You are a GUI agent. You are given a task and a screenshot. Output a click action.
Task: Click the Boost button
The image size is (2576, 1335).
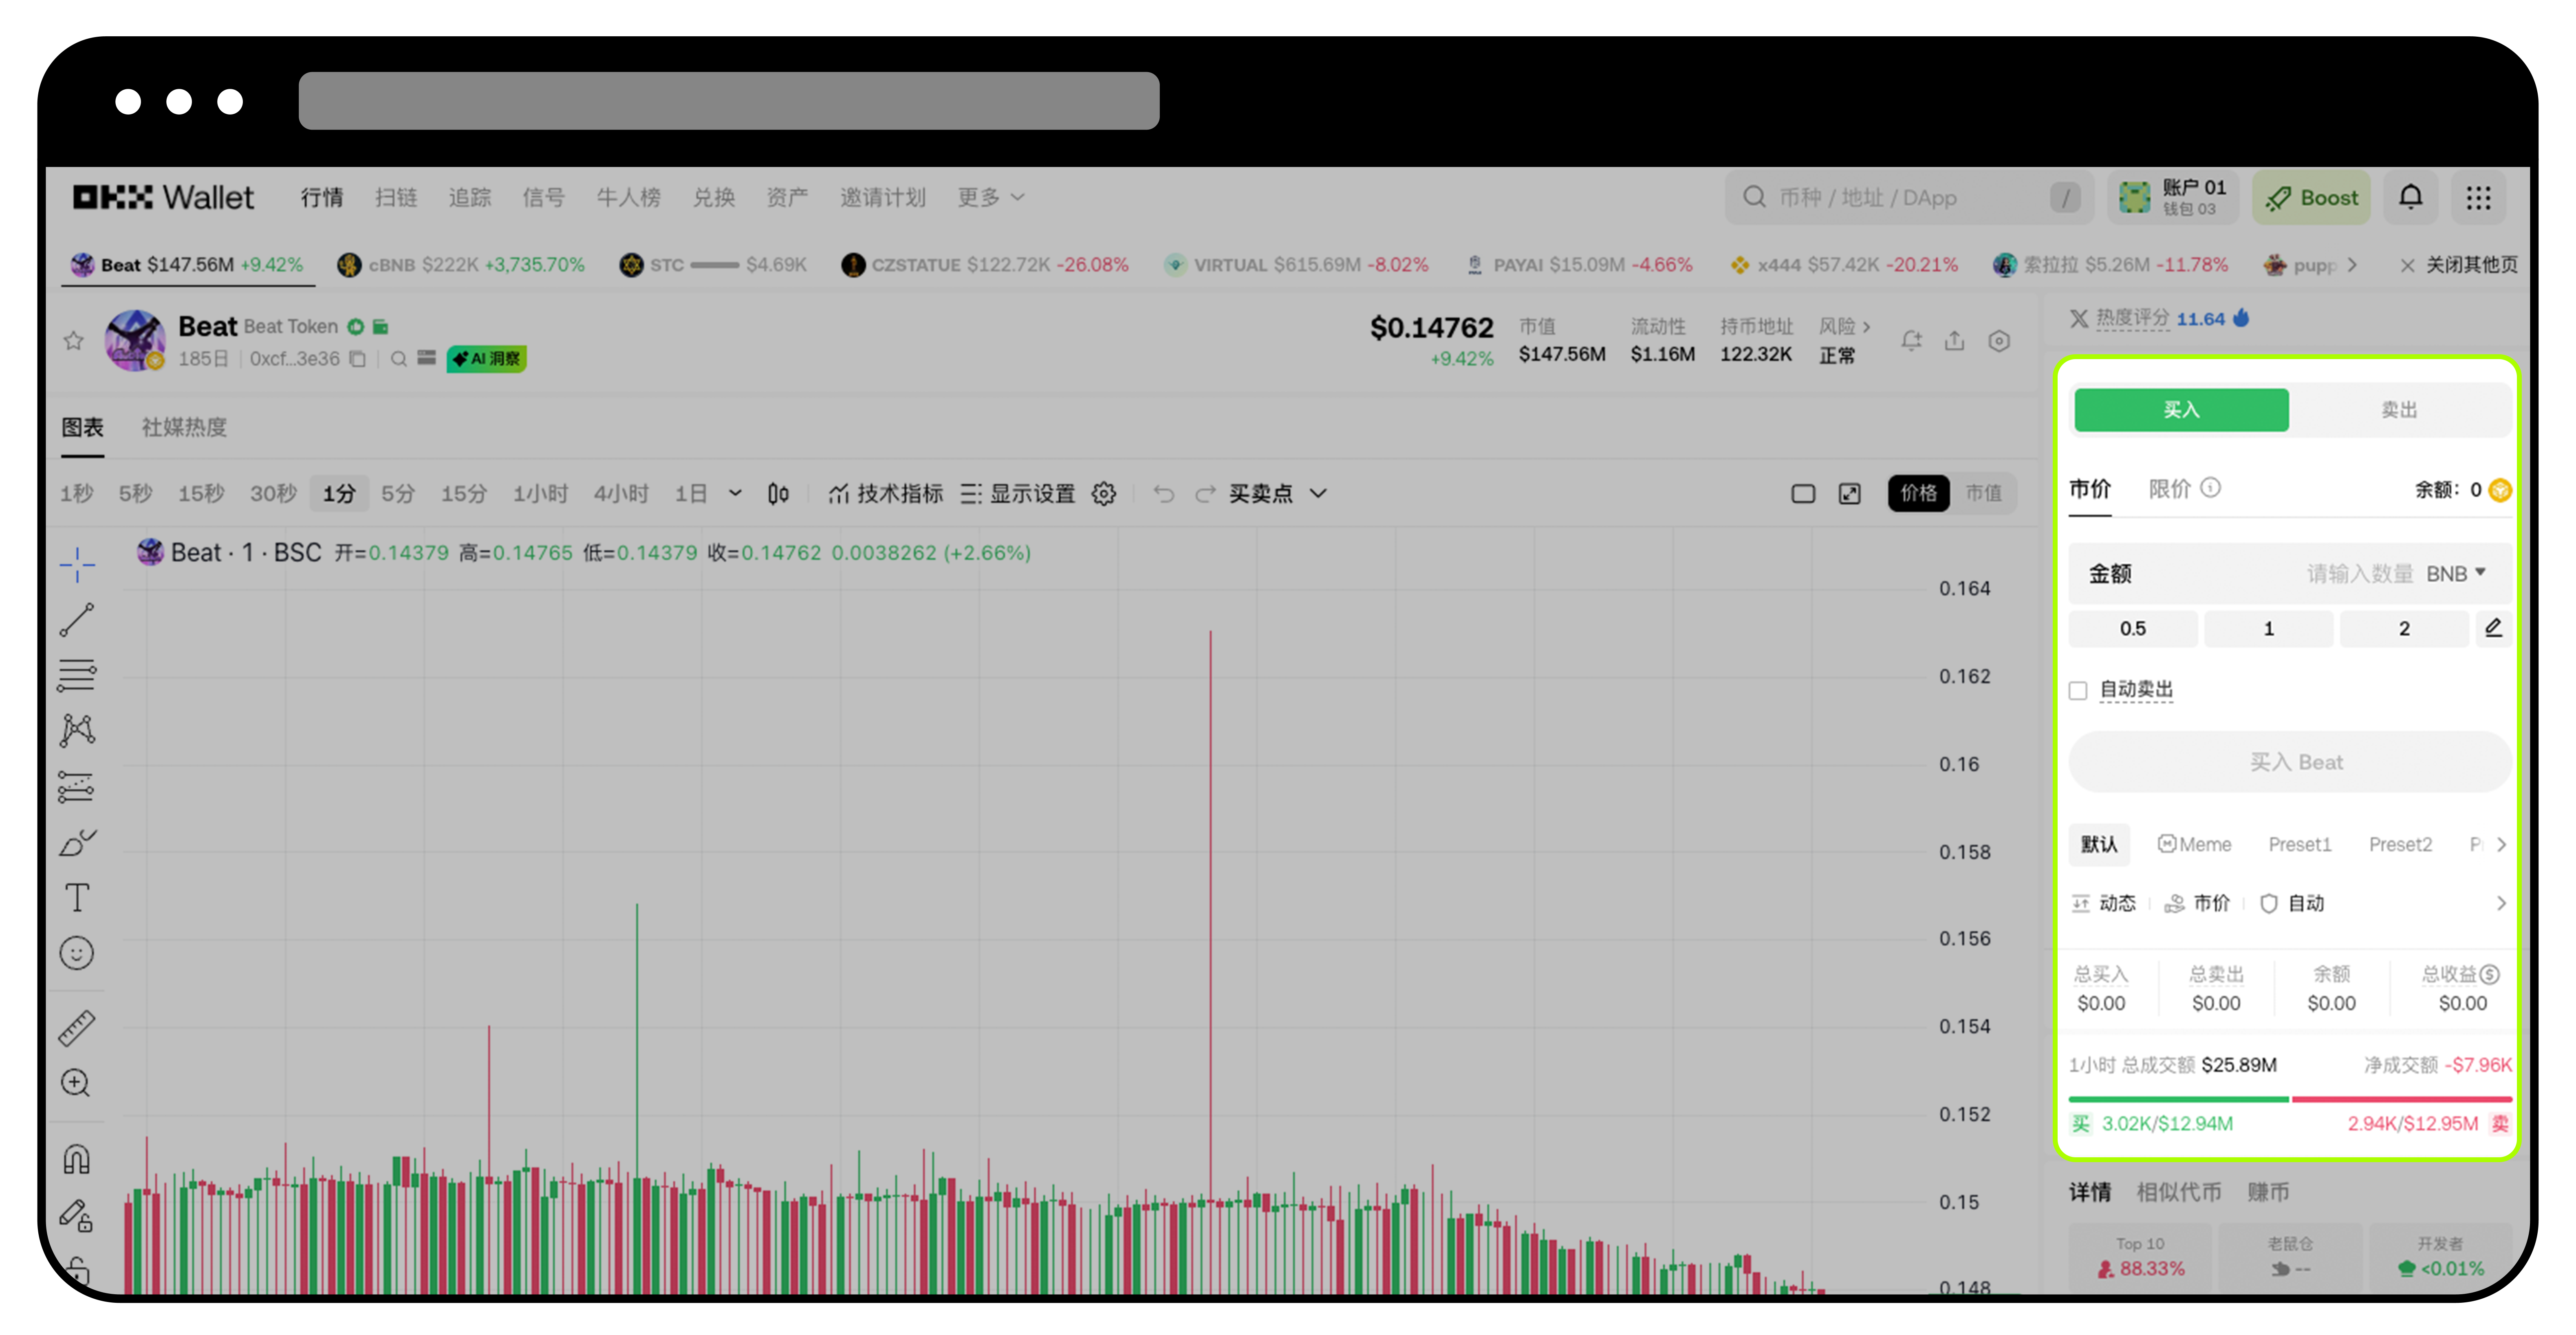2311,197
